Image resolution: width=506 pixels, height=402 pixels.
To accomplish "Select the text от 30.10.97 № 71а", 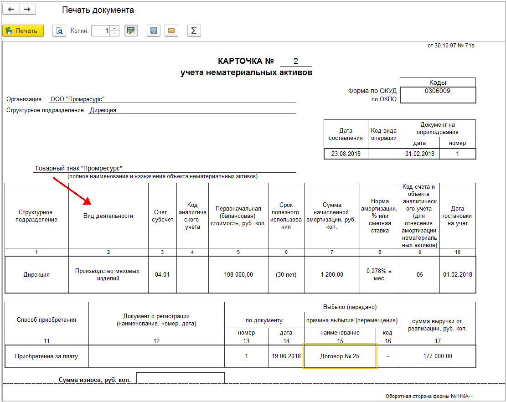I will coord(451,46).
